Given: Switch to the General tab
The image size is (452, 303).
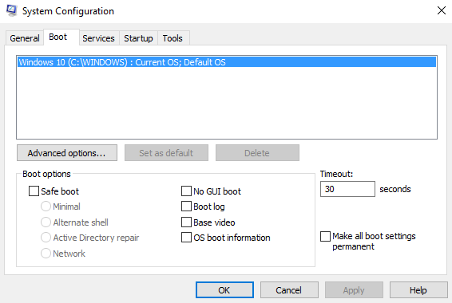Looking at the screenshot, I should [25, 38].
